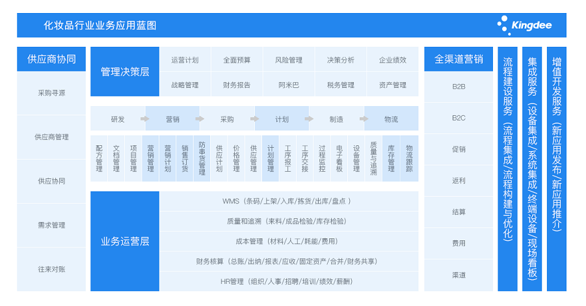This screenshot has width=586, height=306.
Task: Choose the 库存管理 vertical cell
Action: click(392, 159)
